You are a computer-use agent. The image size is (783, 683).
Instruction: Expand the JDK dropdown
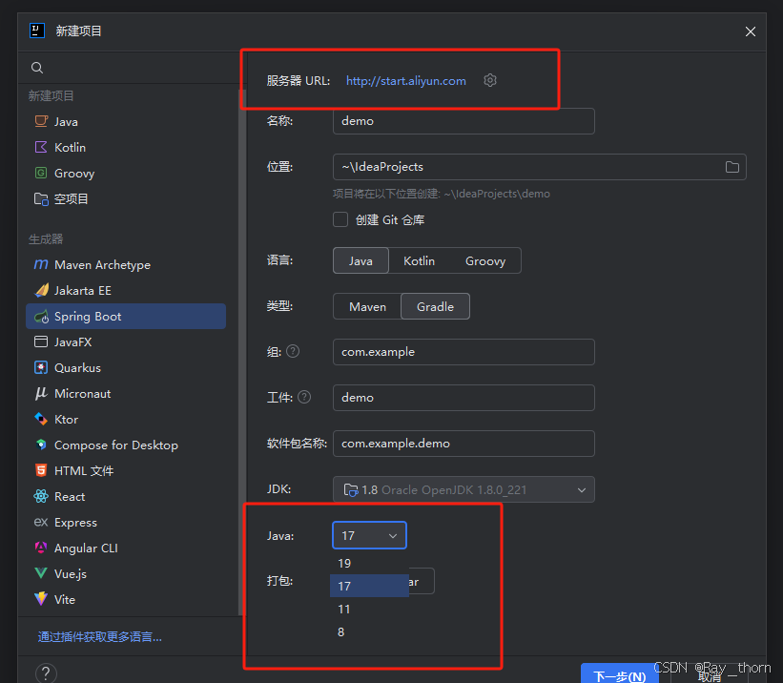tap(581, 490)
